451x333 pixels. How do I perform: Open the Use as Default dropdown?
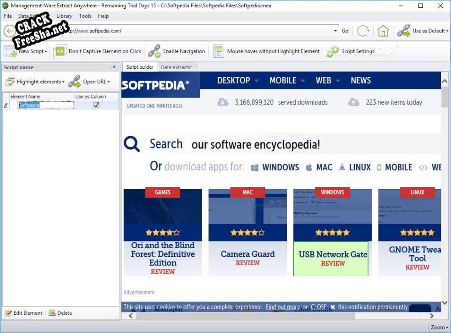(x=447, y=31)
